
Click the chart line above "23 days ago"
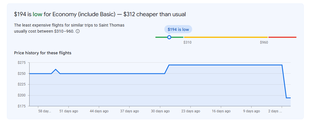coord(190,65)
